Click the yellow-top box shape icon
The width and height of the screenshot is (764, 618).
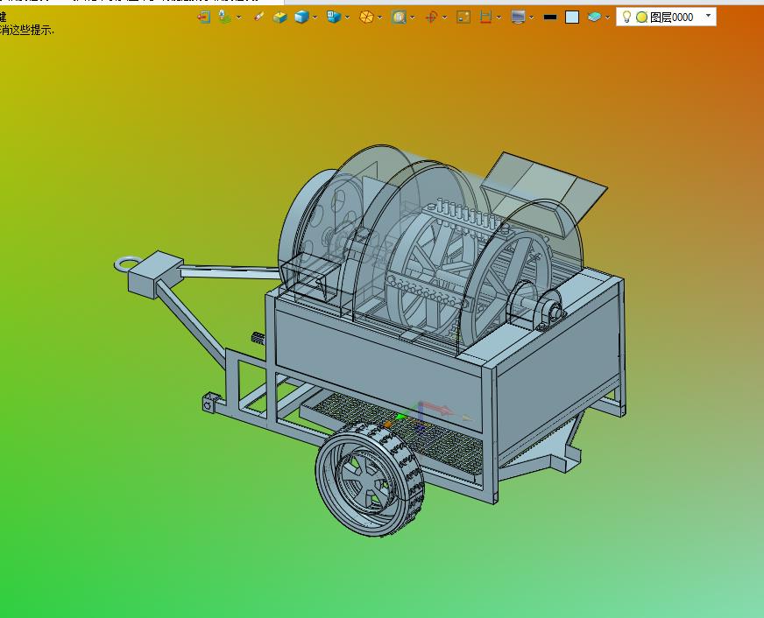pyautogui.click(x=280, y=17)
